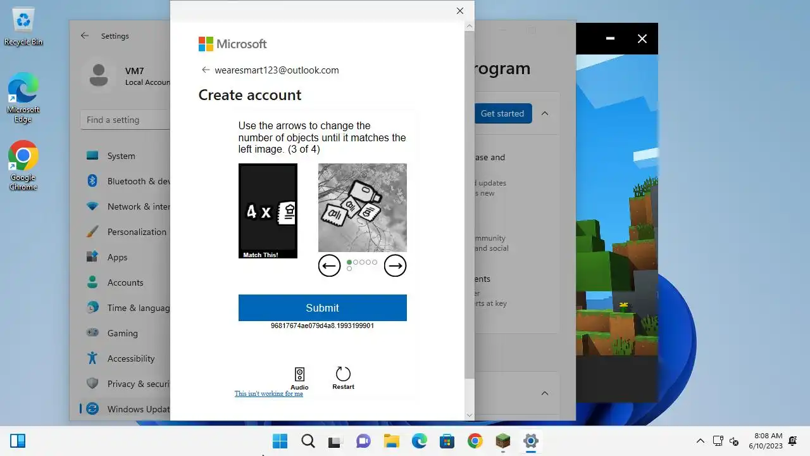Open 'This isn't working for me' link
Image resolution: width=810 pixels, height=456 pixels.
tap(269, 394)
